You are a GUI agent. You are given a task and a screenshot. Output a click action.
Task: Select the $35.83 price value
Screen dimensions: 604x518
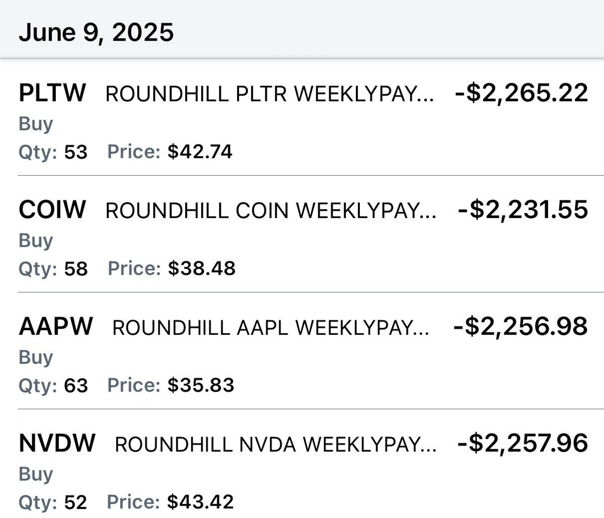point(201,385)
